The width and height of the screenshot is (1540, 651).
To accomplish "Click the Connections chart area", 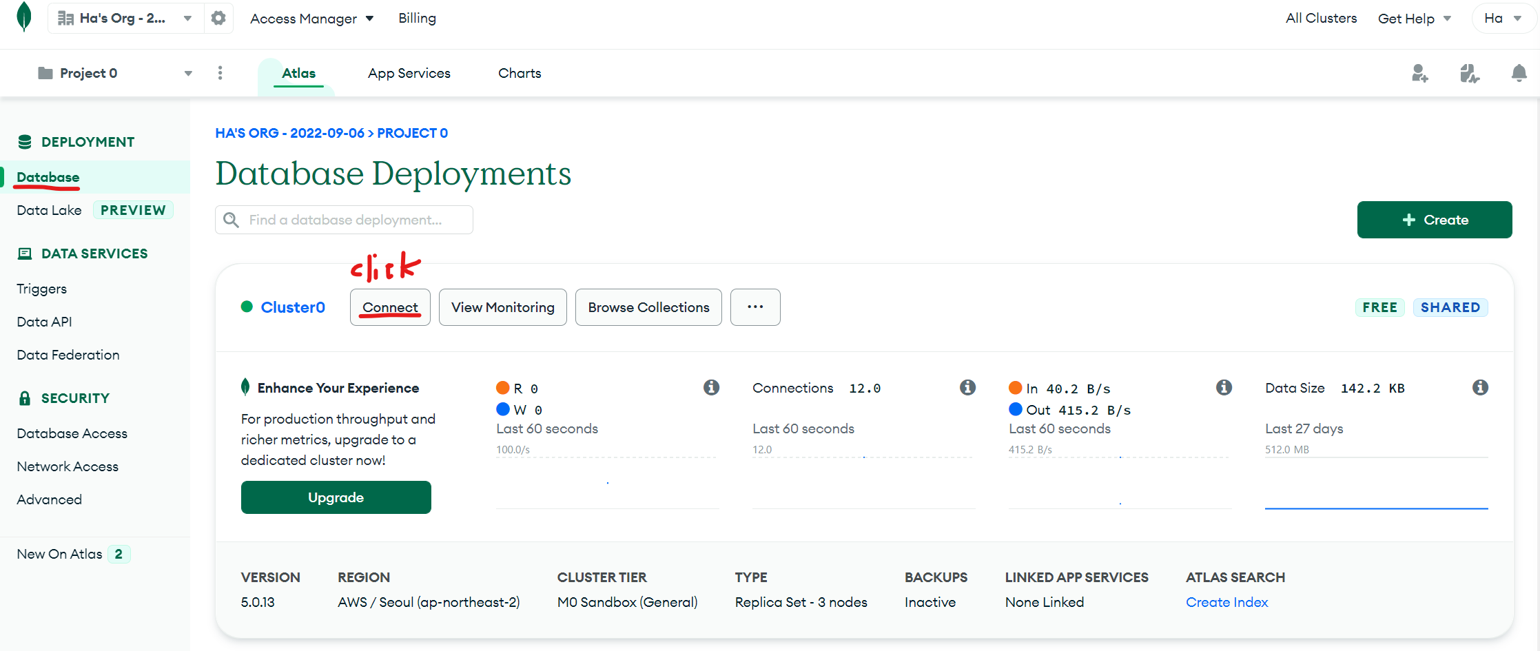I will click(863, 482).
